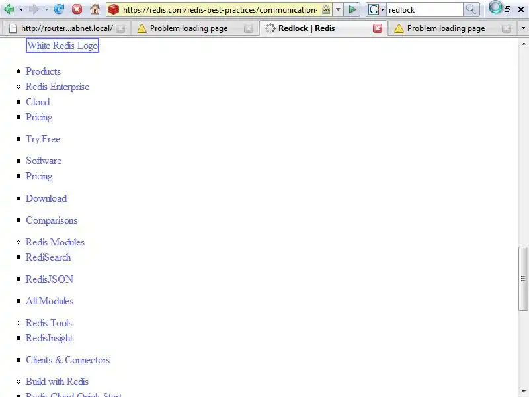The height and width of the screenshot is (397, 529).
Task: Click the loading spinner on Redlock tab
Action: coord(270,28)
